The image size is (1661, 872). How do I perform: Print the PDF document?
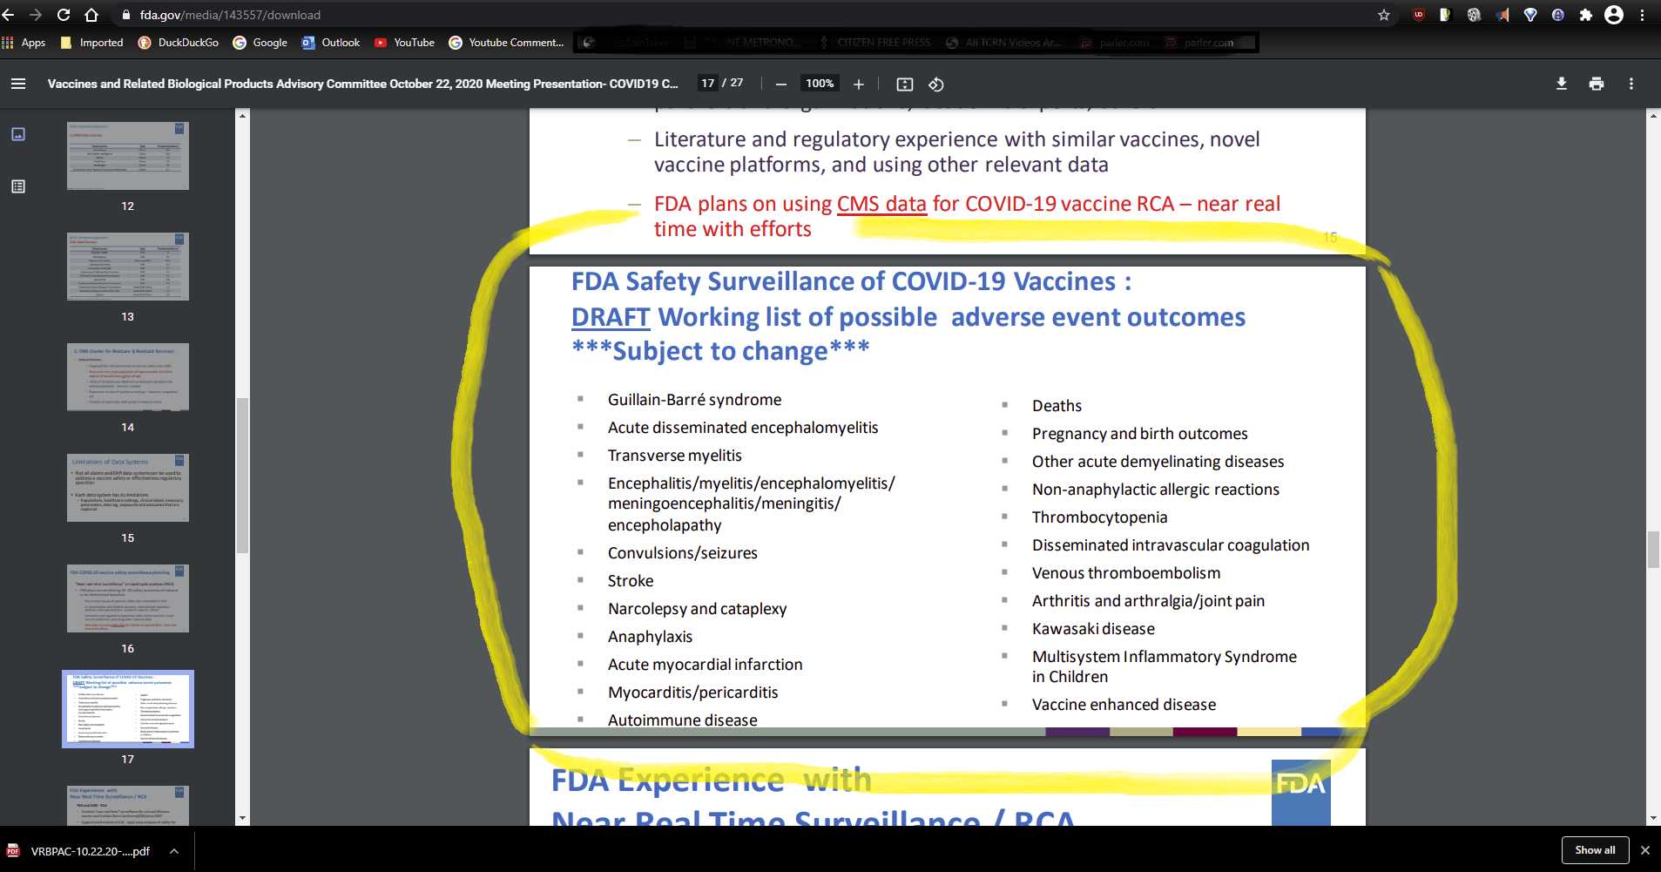[x=1597, y=84]
